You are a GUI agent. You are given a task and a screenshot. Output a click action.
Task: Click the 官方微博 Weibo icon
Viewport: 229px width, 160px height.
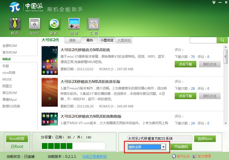pos(194,156)
